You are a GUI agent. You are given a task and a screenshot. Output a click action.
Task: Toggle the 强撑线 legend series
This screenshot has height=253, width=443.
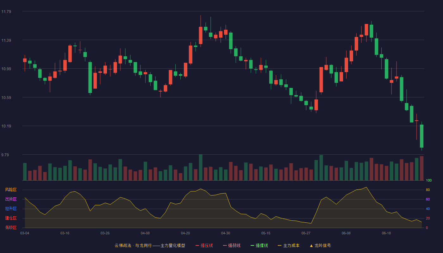click(259, 245)
